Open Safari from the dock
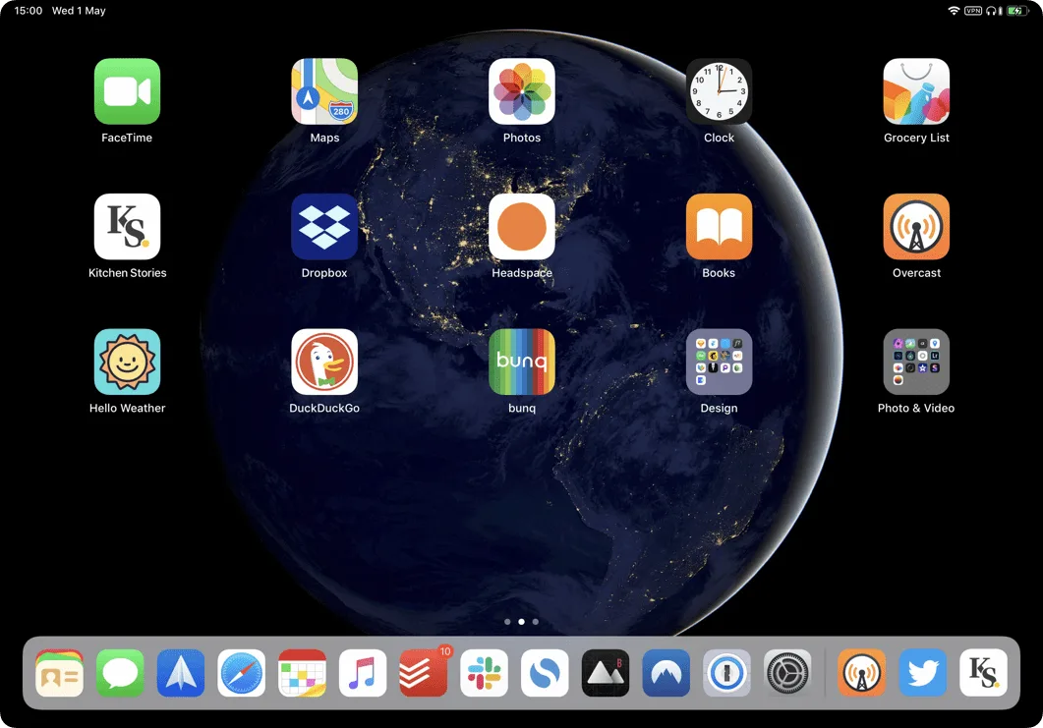This screenshot has width=1043, height=728. click(x=242, y=673)
